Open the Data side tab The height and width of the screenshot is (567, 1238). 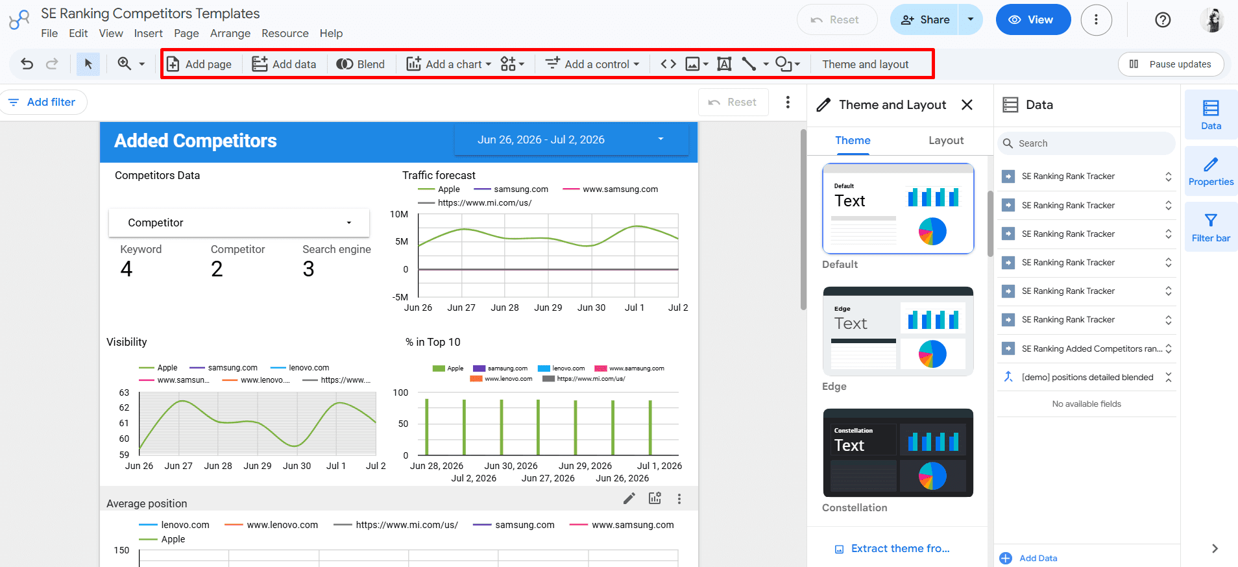coord(1211,115)
